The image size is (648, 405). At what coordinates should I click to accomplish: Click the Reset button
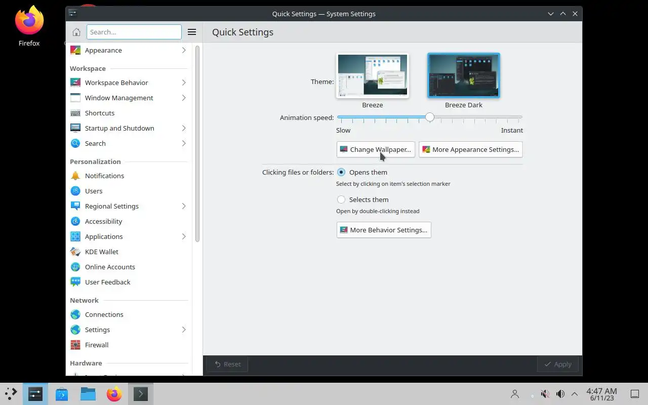[x=227, y=364]
